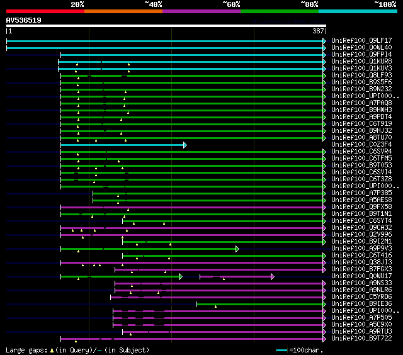Image resolution: width=403 pixels, height=355 pixels.
Task: Select label UniRef100_A7P385
Action: [361, 193]
